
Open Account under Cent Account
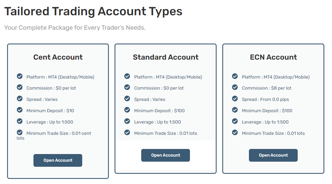coord(58,160)
